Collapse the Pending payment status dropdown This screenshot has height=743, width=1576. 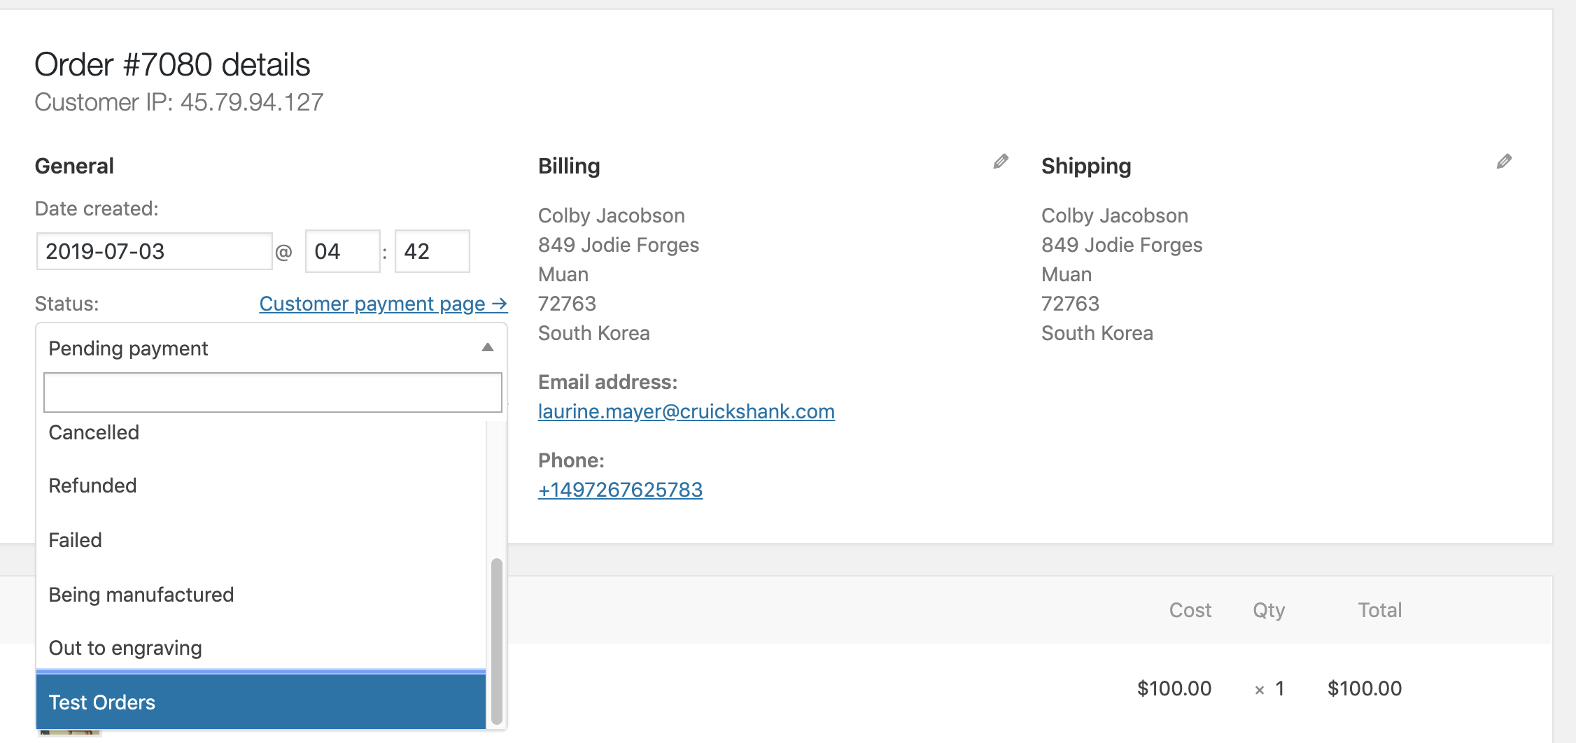[272, 348]
